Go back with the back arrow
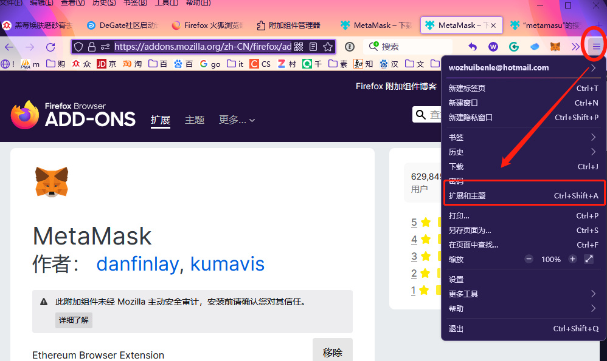This screenshot has height=361, width=607. 9,47
